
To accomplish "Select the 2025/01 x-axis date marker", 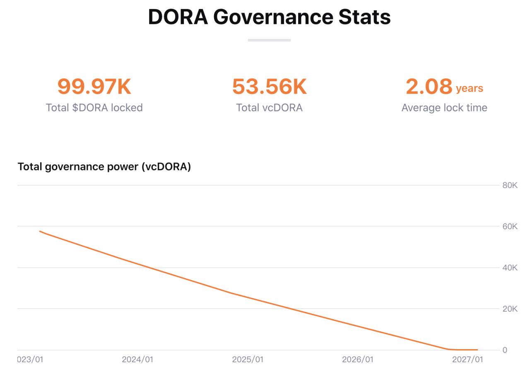I will point(248,360).
